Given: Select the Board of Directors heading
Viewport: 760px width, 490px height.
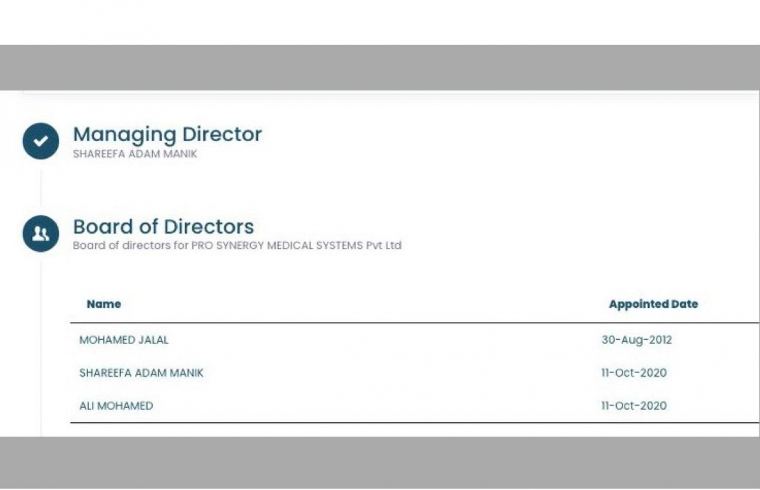Looking at the screenshot, I should pos(163,227).
